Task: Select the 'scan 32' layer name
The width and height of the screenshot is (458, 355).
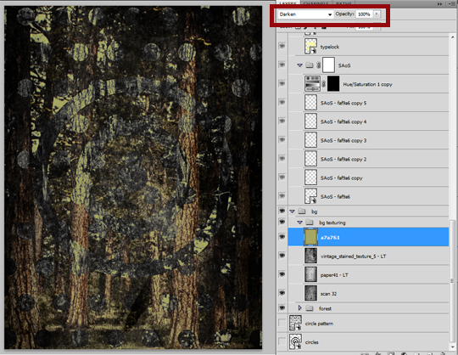Action: tap(328, 294)
